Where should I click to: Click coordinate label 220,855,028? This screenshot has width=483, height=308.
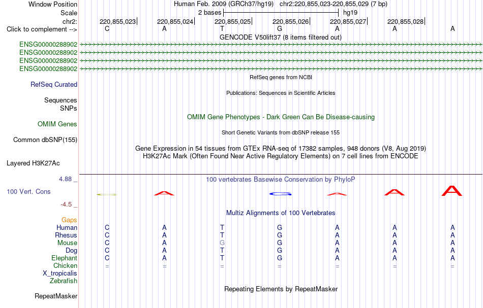pyautogui.click(x=405, y=21)
